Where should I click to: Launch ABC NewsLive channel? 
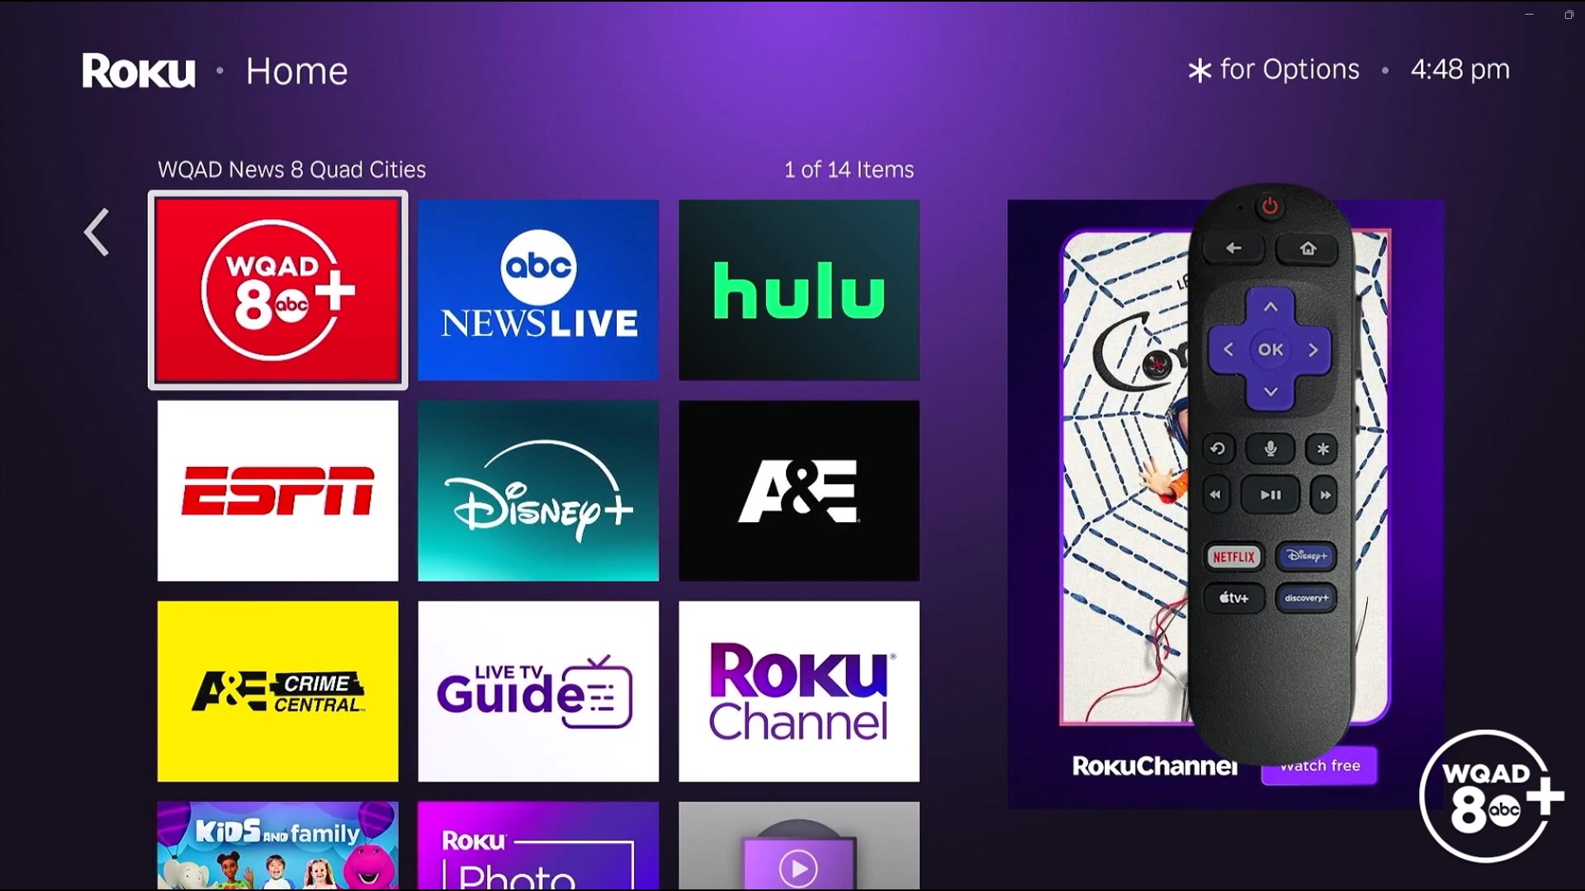tap(537, 290)
